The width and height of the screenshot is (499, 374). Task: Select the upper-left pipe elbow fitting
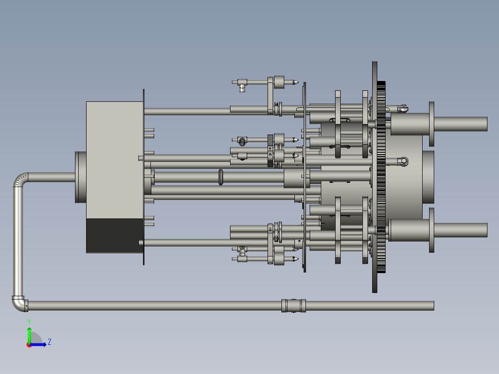click(21, 179)
